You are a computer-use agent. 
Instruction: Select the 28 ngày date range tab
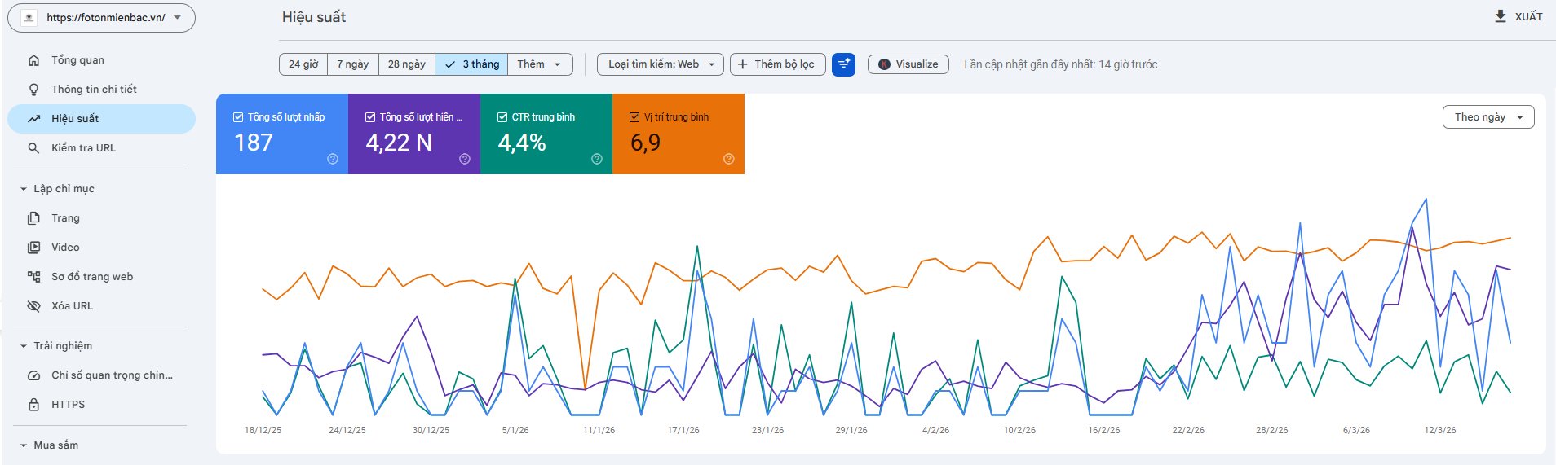point(406,64)
